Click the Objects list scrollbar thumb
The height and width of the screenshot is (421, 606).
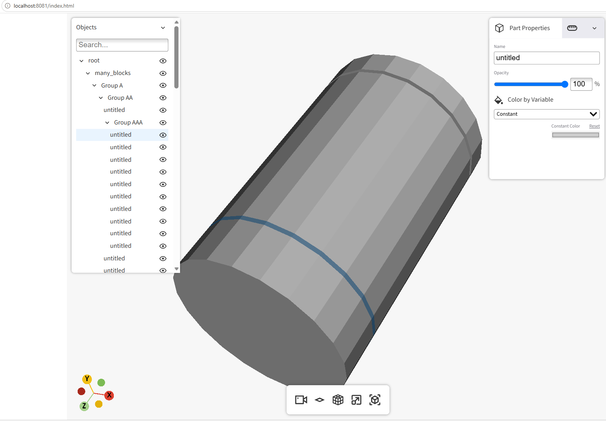tap(176, 57)
